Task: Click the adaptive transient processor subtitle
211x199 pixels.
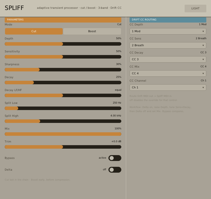Action: point(79,8)
